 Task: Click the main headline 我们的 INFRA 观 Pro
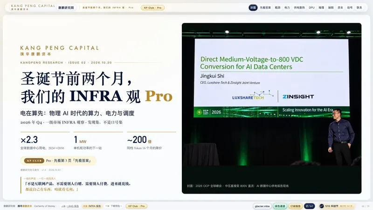pyautogui.click(x=97, y=97)
